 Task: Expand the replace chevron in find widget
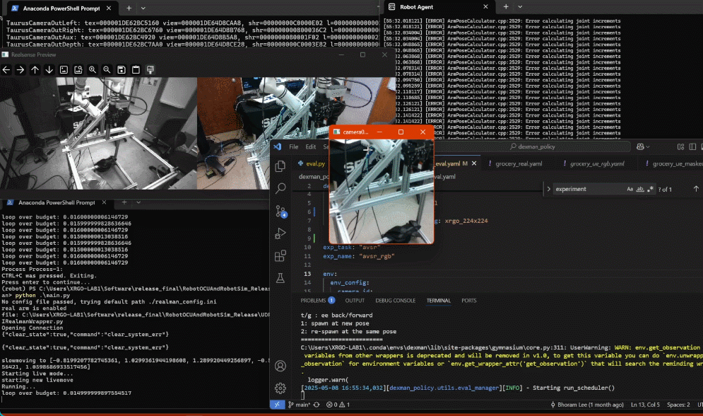(x=549, y=190)
